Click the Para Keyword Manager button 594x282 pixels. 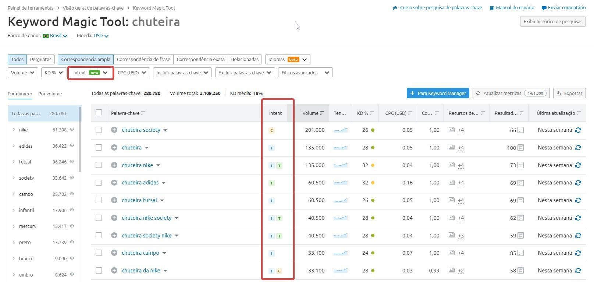click(x=438, y=93)
